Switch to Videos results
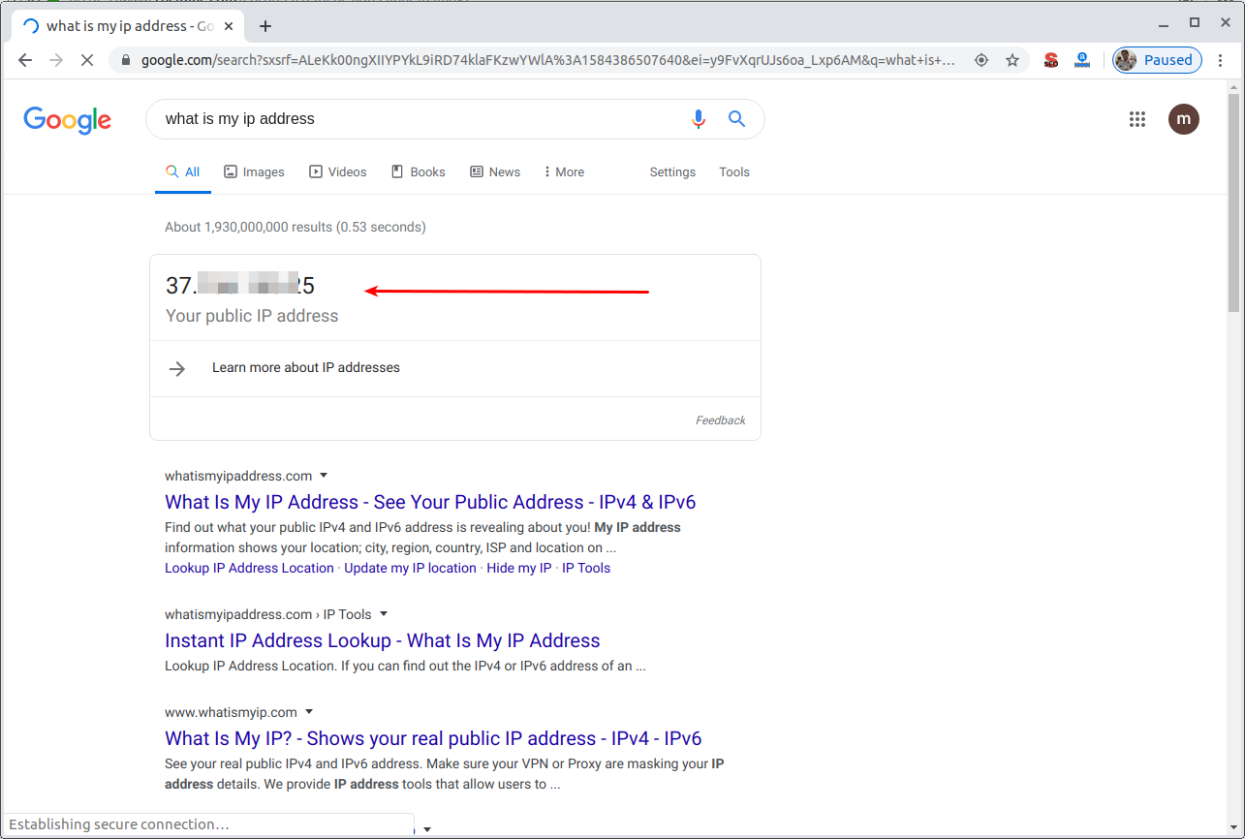Viewport: 1245px width, 839px height. point(338,172)
